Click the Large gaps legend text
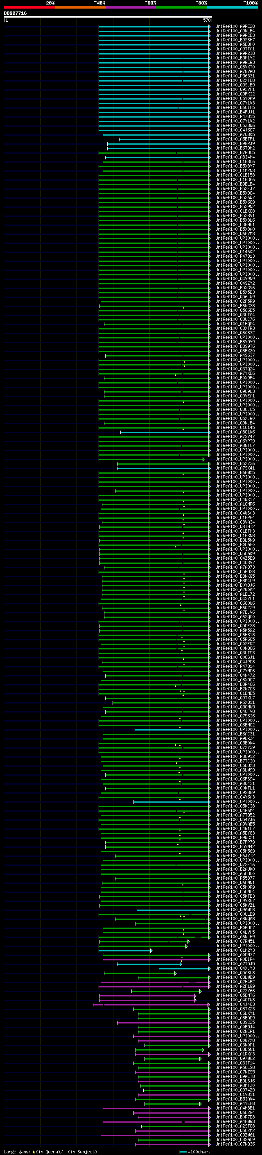 (50, 1152)
